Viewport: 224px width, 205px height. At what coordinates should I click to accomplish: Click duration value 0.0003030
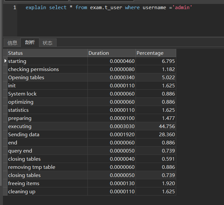(x=122, y=126)
